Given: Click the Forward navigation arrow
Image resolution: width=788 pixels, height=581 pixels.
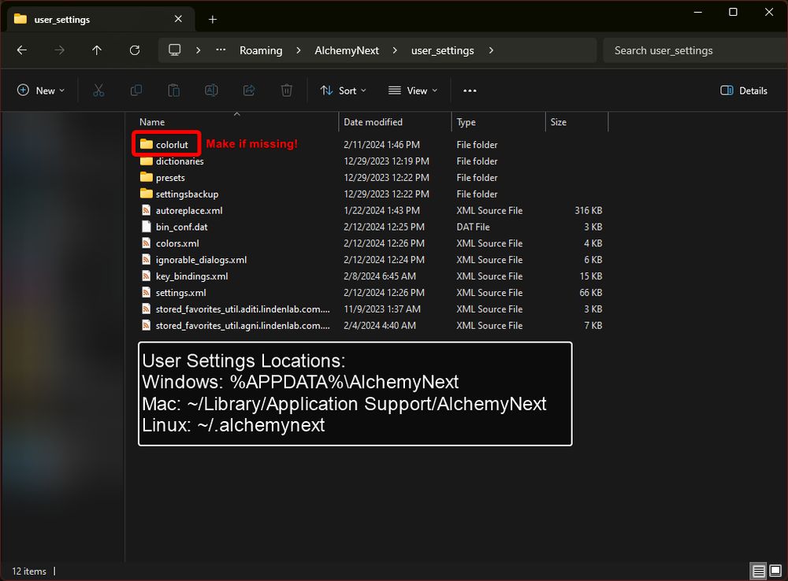Looking at the screenshot, I should point(59,50).
